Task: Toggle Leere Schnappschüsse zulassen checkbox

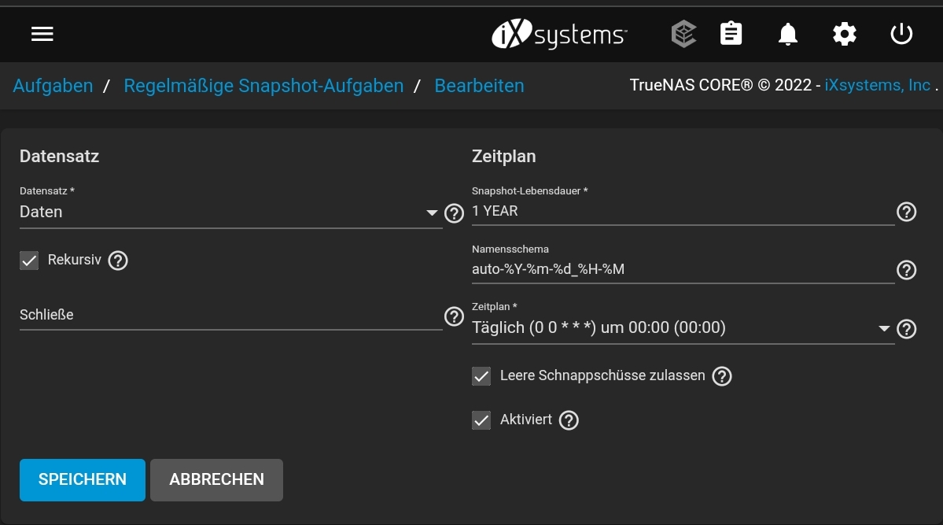Action: point(481,376)
